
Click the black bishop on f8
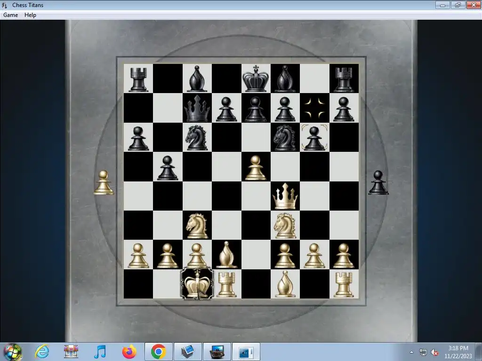pyautogui.click(x=285, y=78)
